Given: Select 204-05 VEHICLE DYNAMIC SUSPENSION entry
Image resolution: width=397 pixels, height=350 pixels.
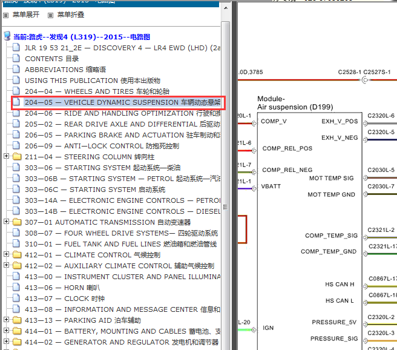Looking at the screenshot, I should pyautogui.click(x=122, y=102).
